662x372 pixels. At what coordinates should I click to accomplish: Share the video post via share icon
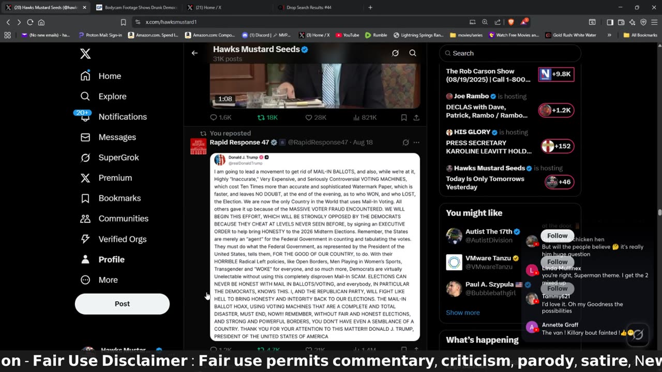[x=416, y=117]
